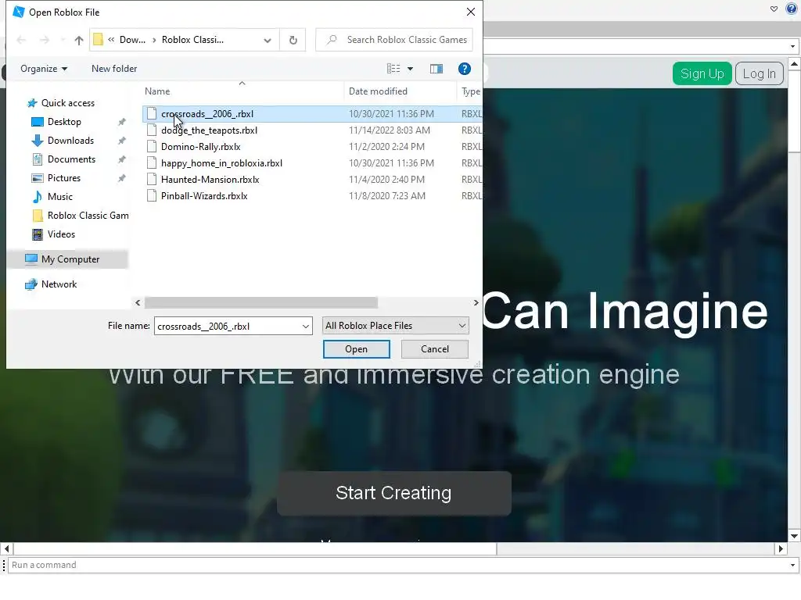Screen dimensions: 801x600
Task: Click the Open button
Action: (356, 349)
